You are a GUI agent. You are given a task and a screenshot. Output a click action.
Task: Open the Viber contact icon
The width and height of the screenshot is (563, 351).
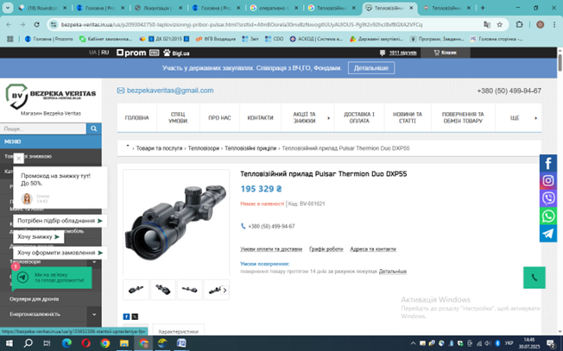point(548,197)
